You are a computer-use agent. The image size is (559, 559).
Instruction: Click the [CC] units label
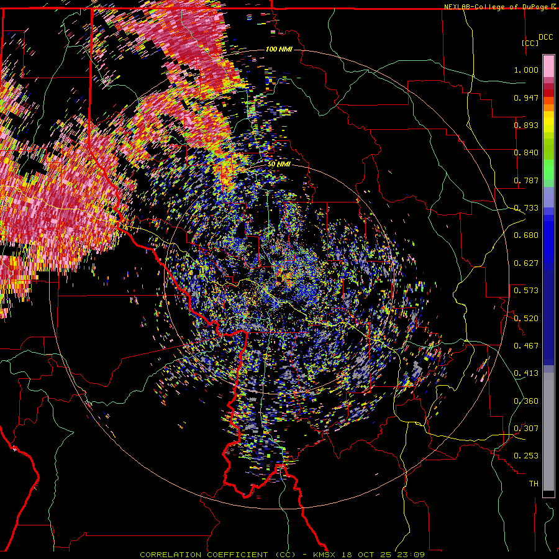[530, 43]
